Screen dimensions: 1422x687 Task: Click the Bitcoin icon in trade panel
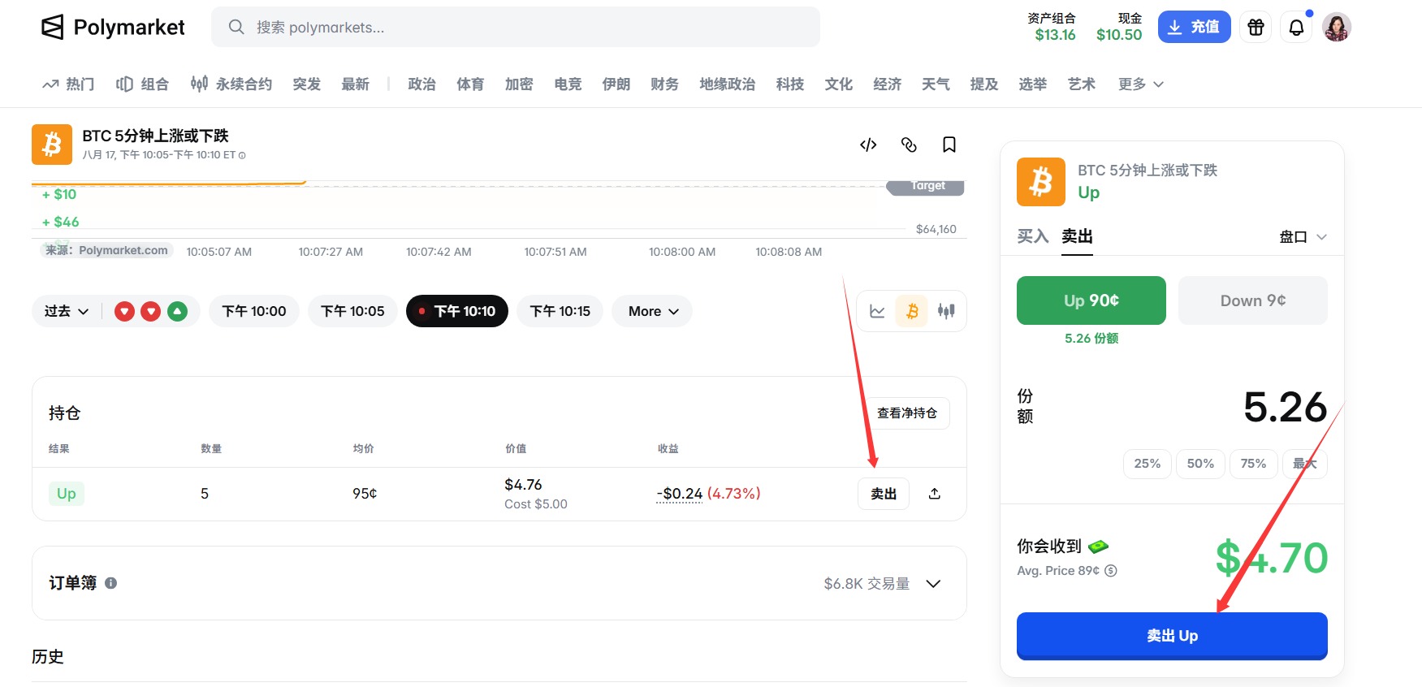coord(1041,182)
